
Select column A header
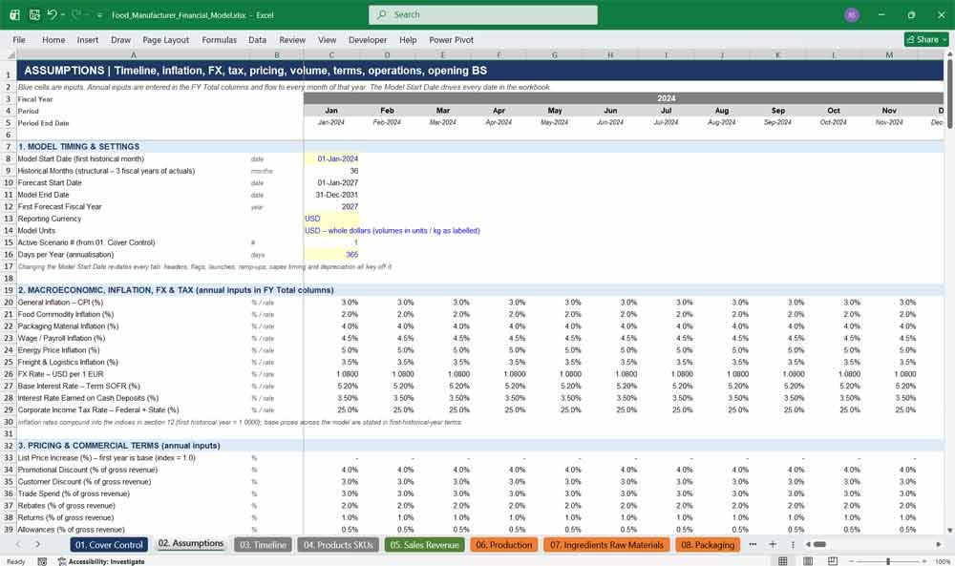(x=134, y=54)
